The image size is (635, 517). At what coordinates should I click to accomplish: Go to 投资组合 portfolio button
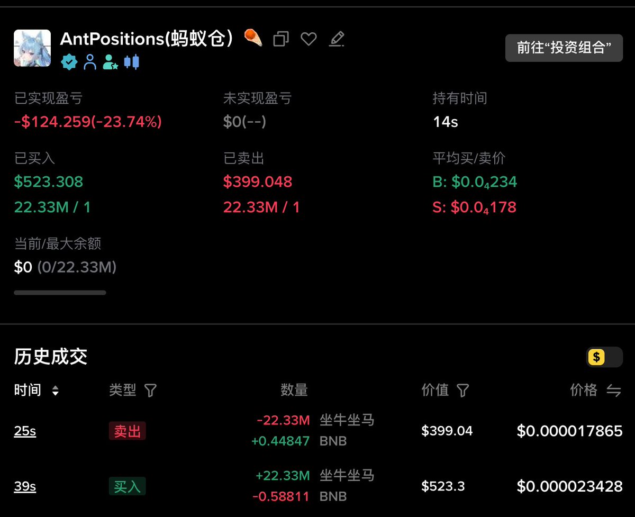564,48
